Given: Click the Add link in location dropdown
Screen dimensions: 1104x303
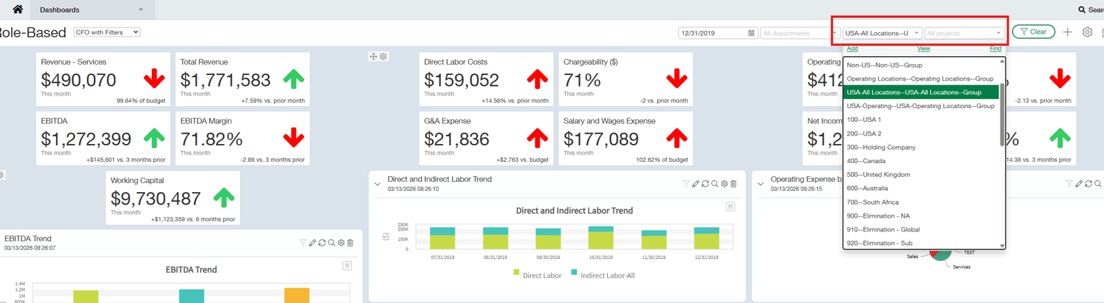Looking at the screenshot, I should [852, 49].
